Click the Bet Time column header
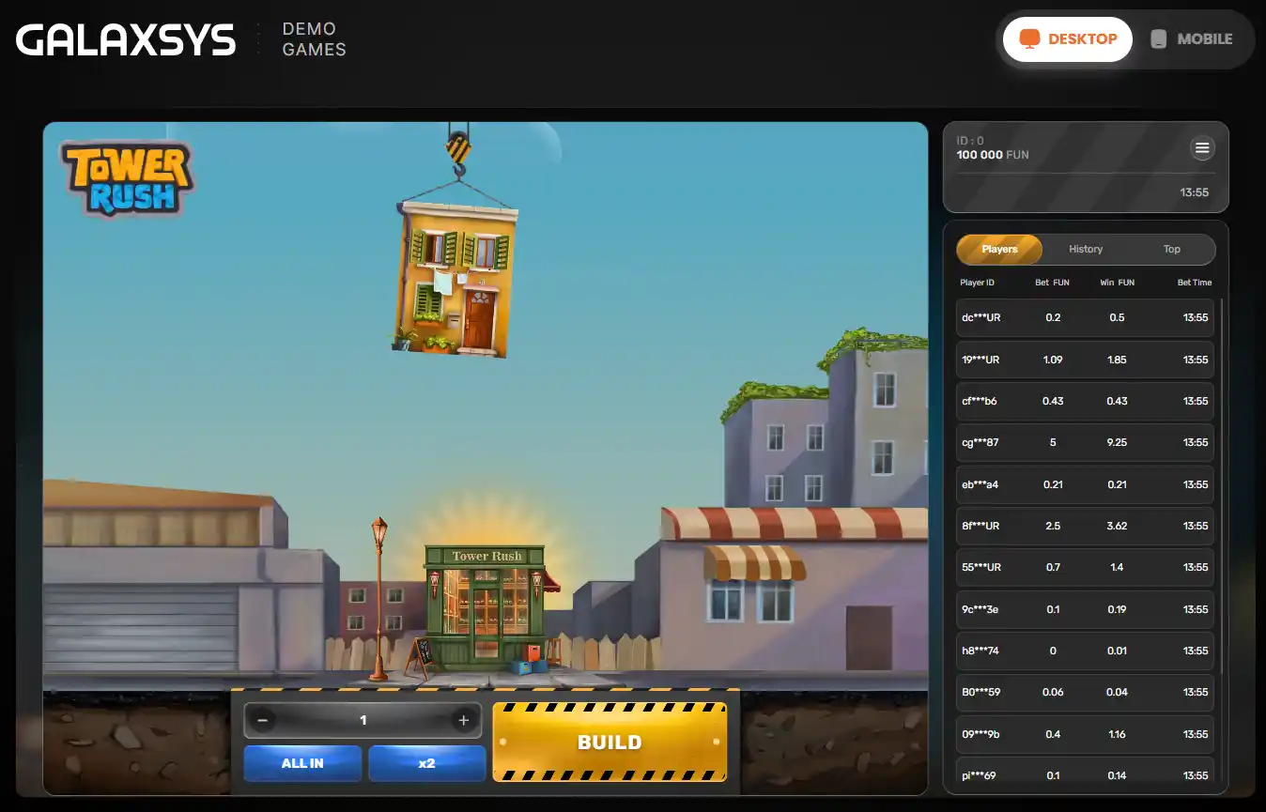Image resolution: width=1266 pixels, height=812 pixels. coord(1195,283)
